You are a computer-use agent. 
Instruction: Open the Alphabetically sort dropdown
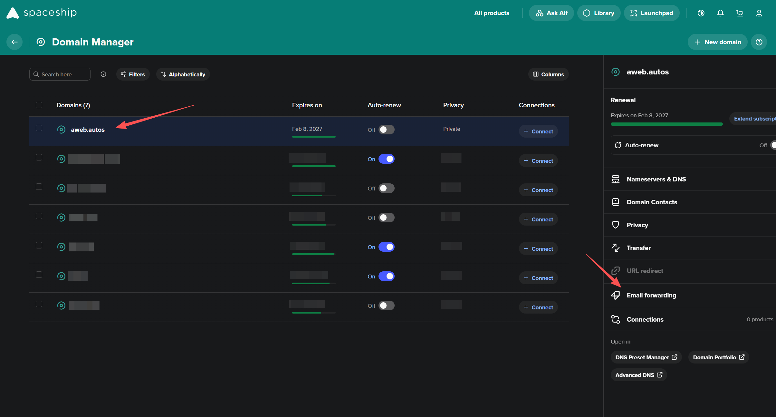183,74
